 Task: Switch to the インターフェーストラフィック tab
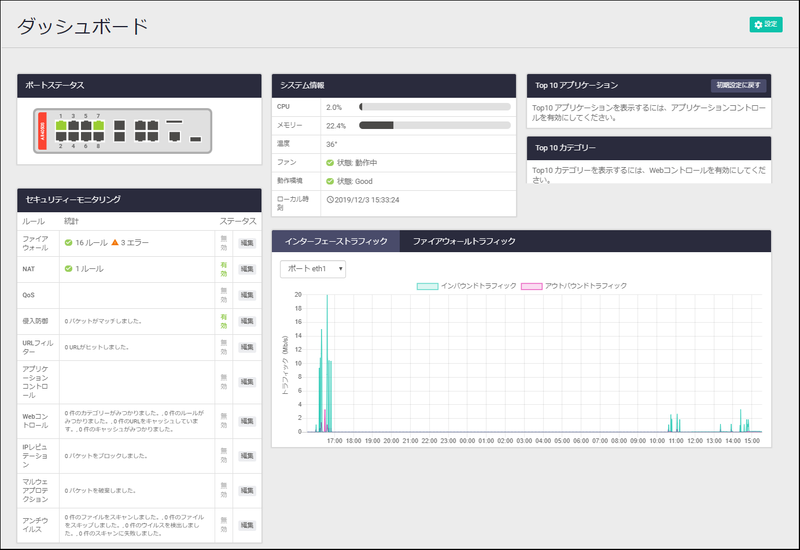(x=336, y=241)
